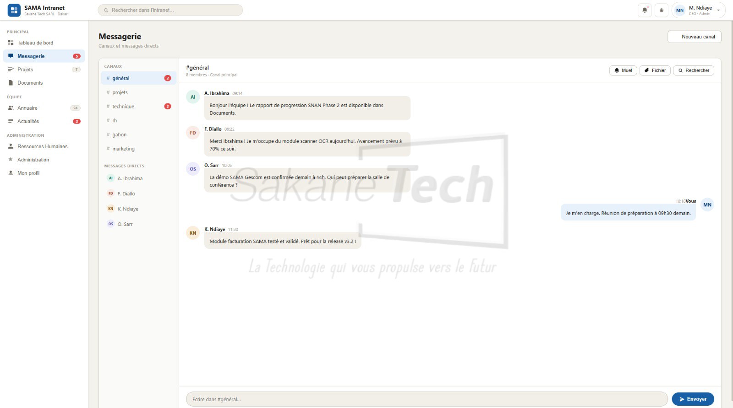733x408 pixels.
Task: Open the notifications bell
Action: (645, 10)
